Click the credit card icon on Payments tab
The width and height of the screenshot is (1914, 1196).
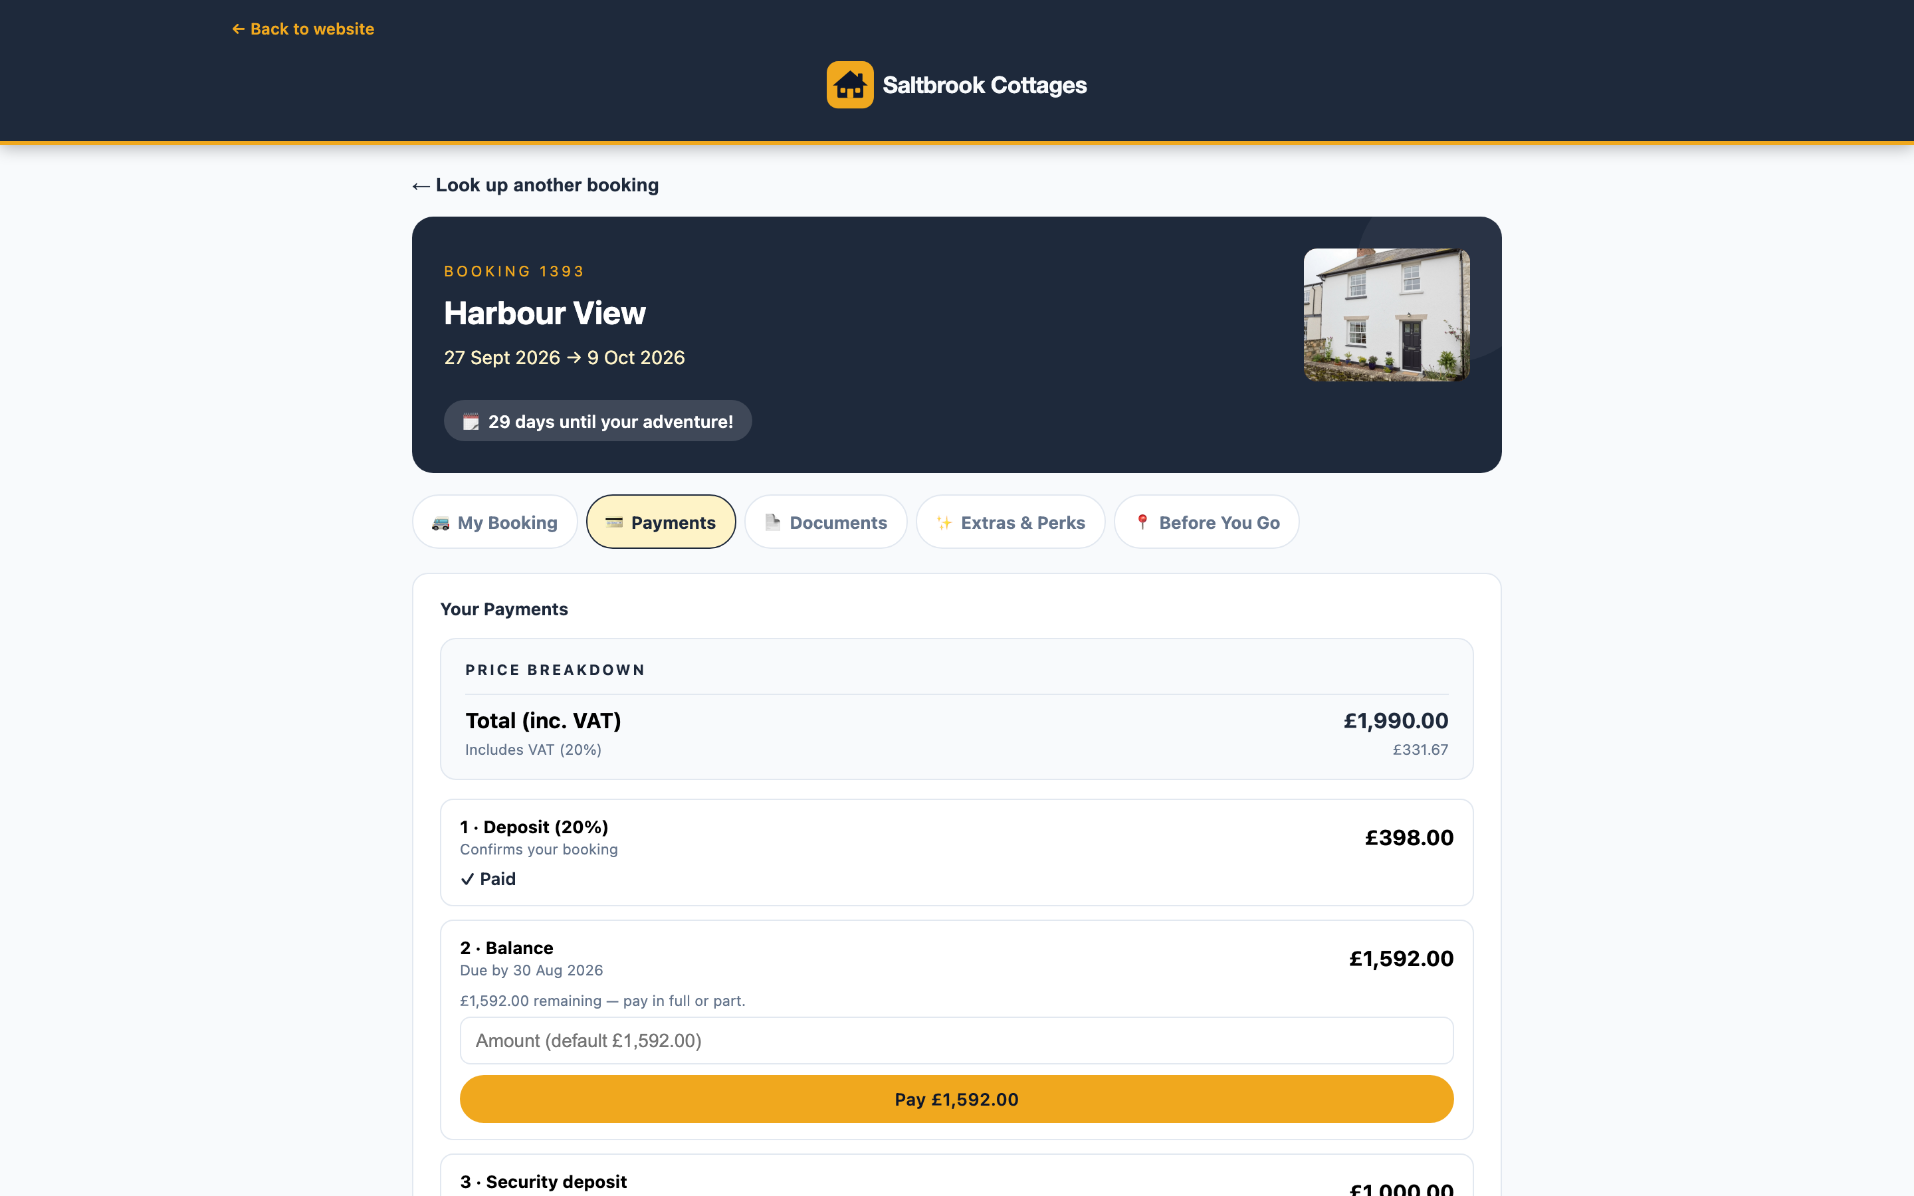[614, 523]
